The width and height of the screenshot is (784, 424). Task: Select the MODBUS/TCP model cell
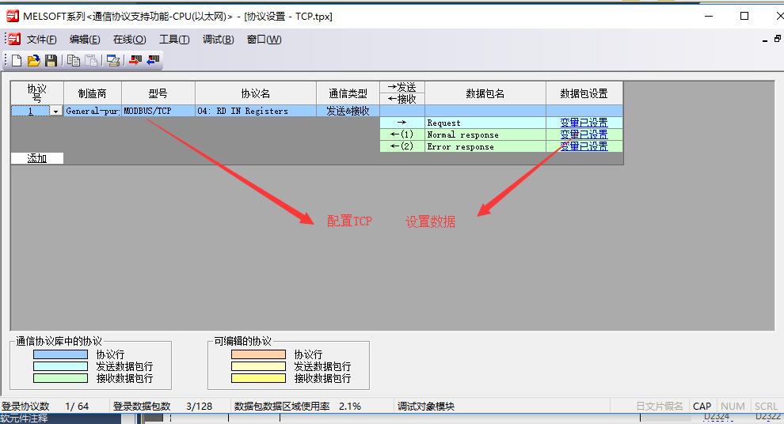(x=158, y=111)
